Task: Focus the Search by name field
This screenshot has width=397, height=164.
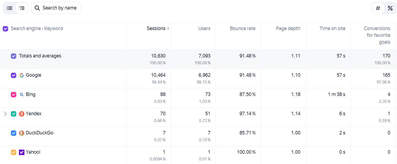Action: (x=56, y=8)
